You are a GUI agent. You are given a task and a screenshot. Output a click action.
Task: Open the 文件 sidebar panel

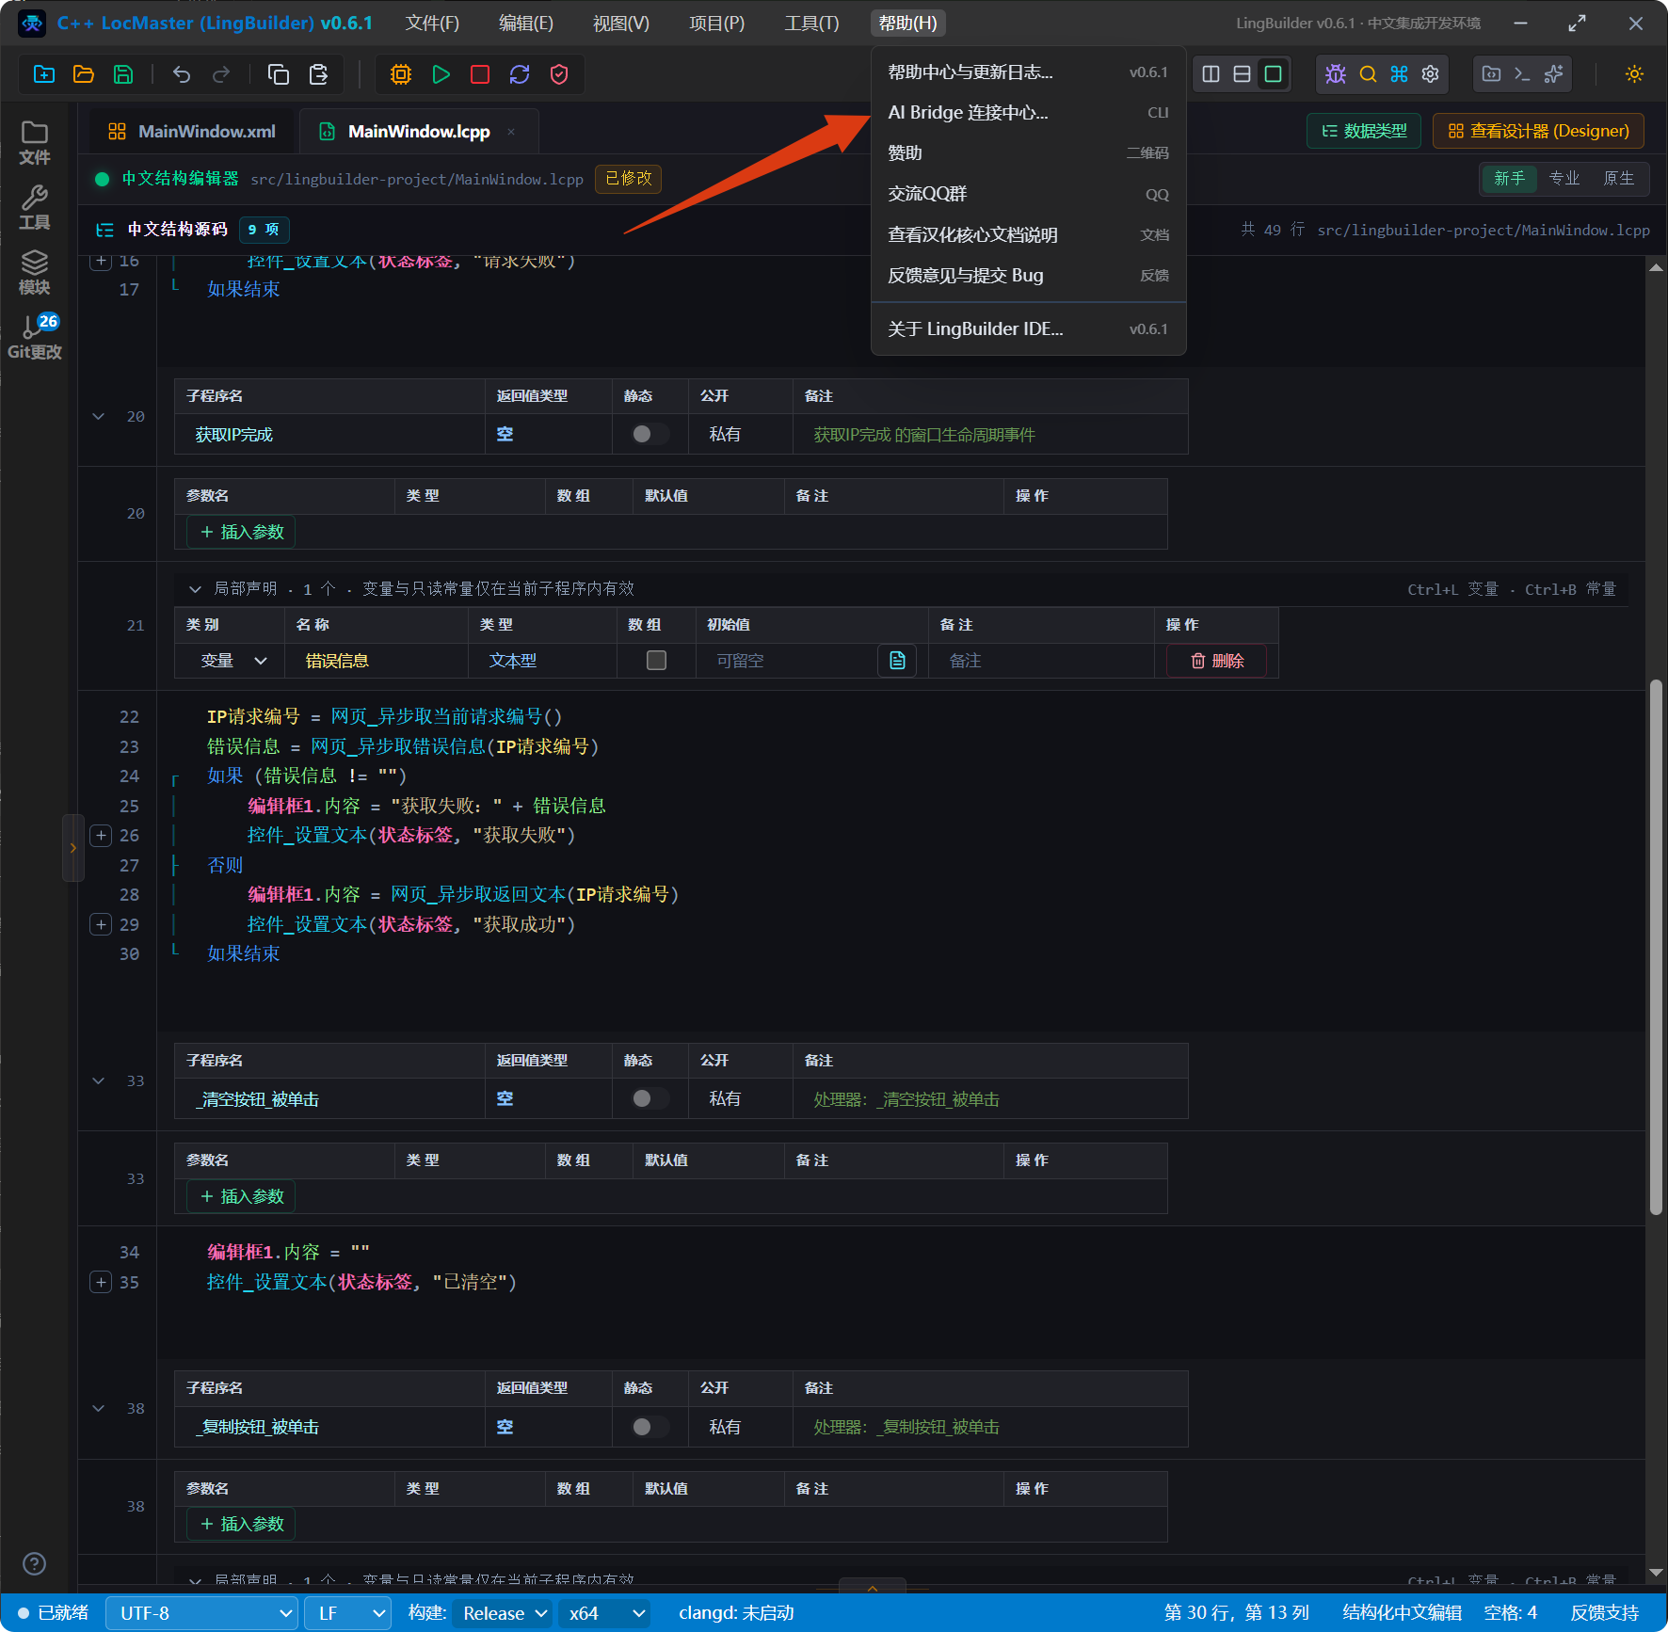[35, 143]
